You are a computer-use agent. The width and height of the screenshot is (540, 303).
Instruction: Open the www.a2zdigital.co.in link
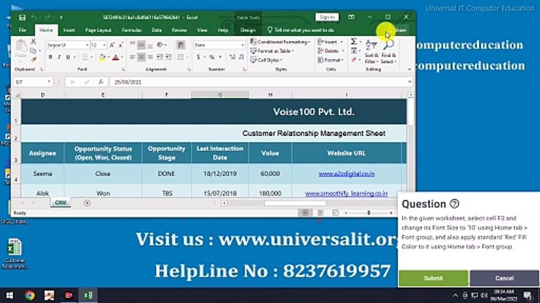point(346,174)
